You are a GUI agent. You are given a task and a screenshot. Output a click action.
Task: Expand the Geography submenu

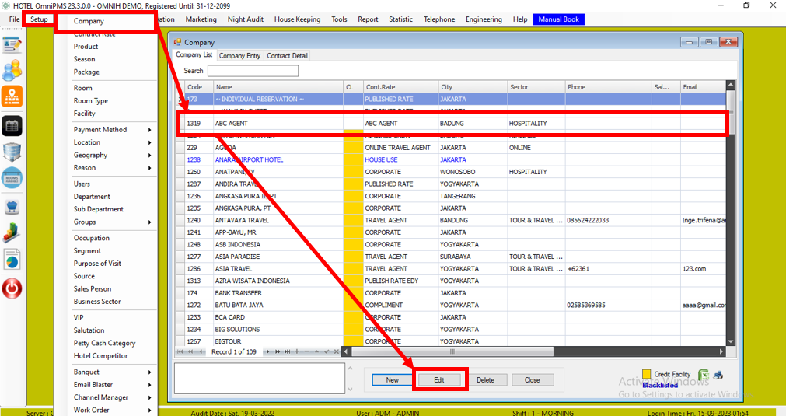click(x=150, y=156)
